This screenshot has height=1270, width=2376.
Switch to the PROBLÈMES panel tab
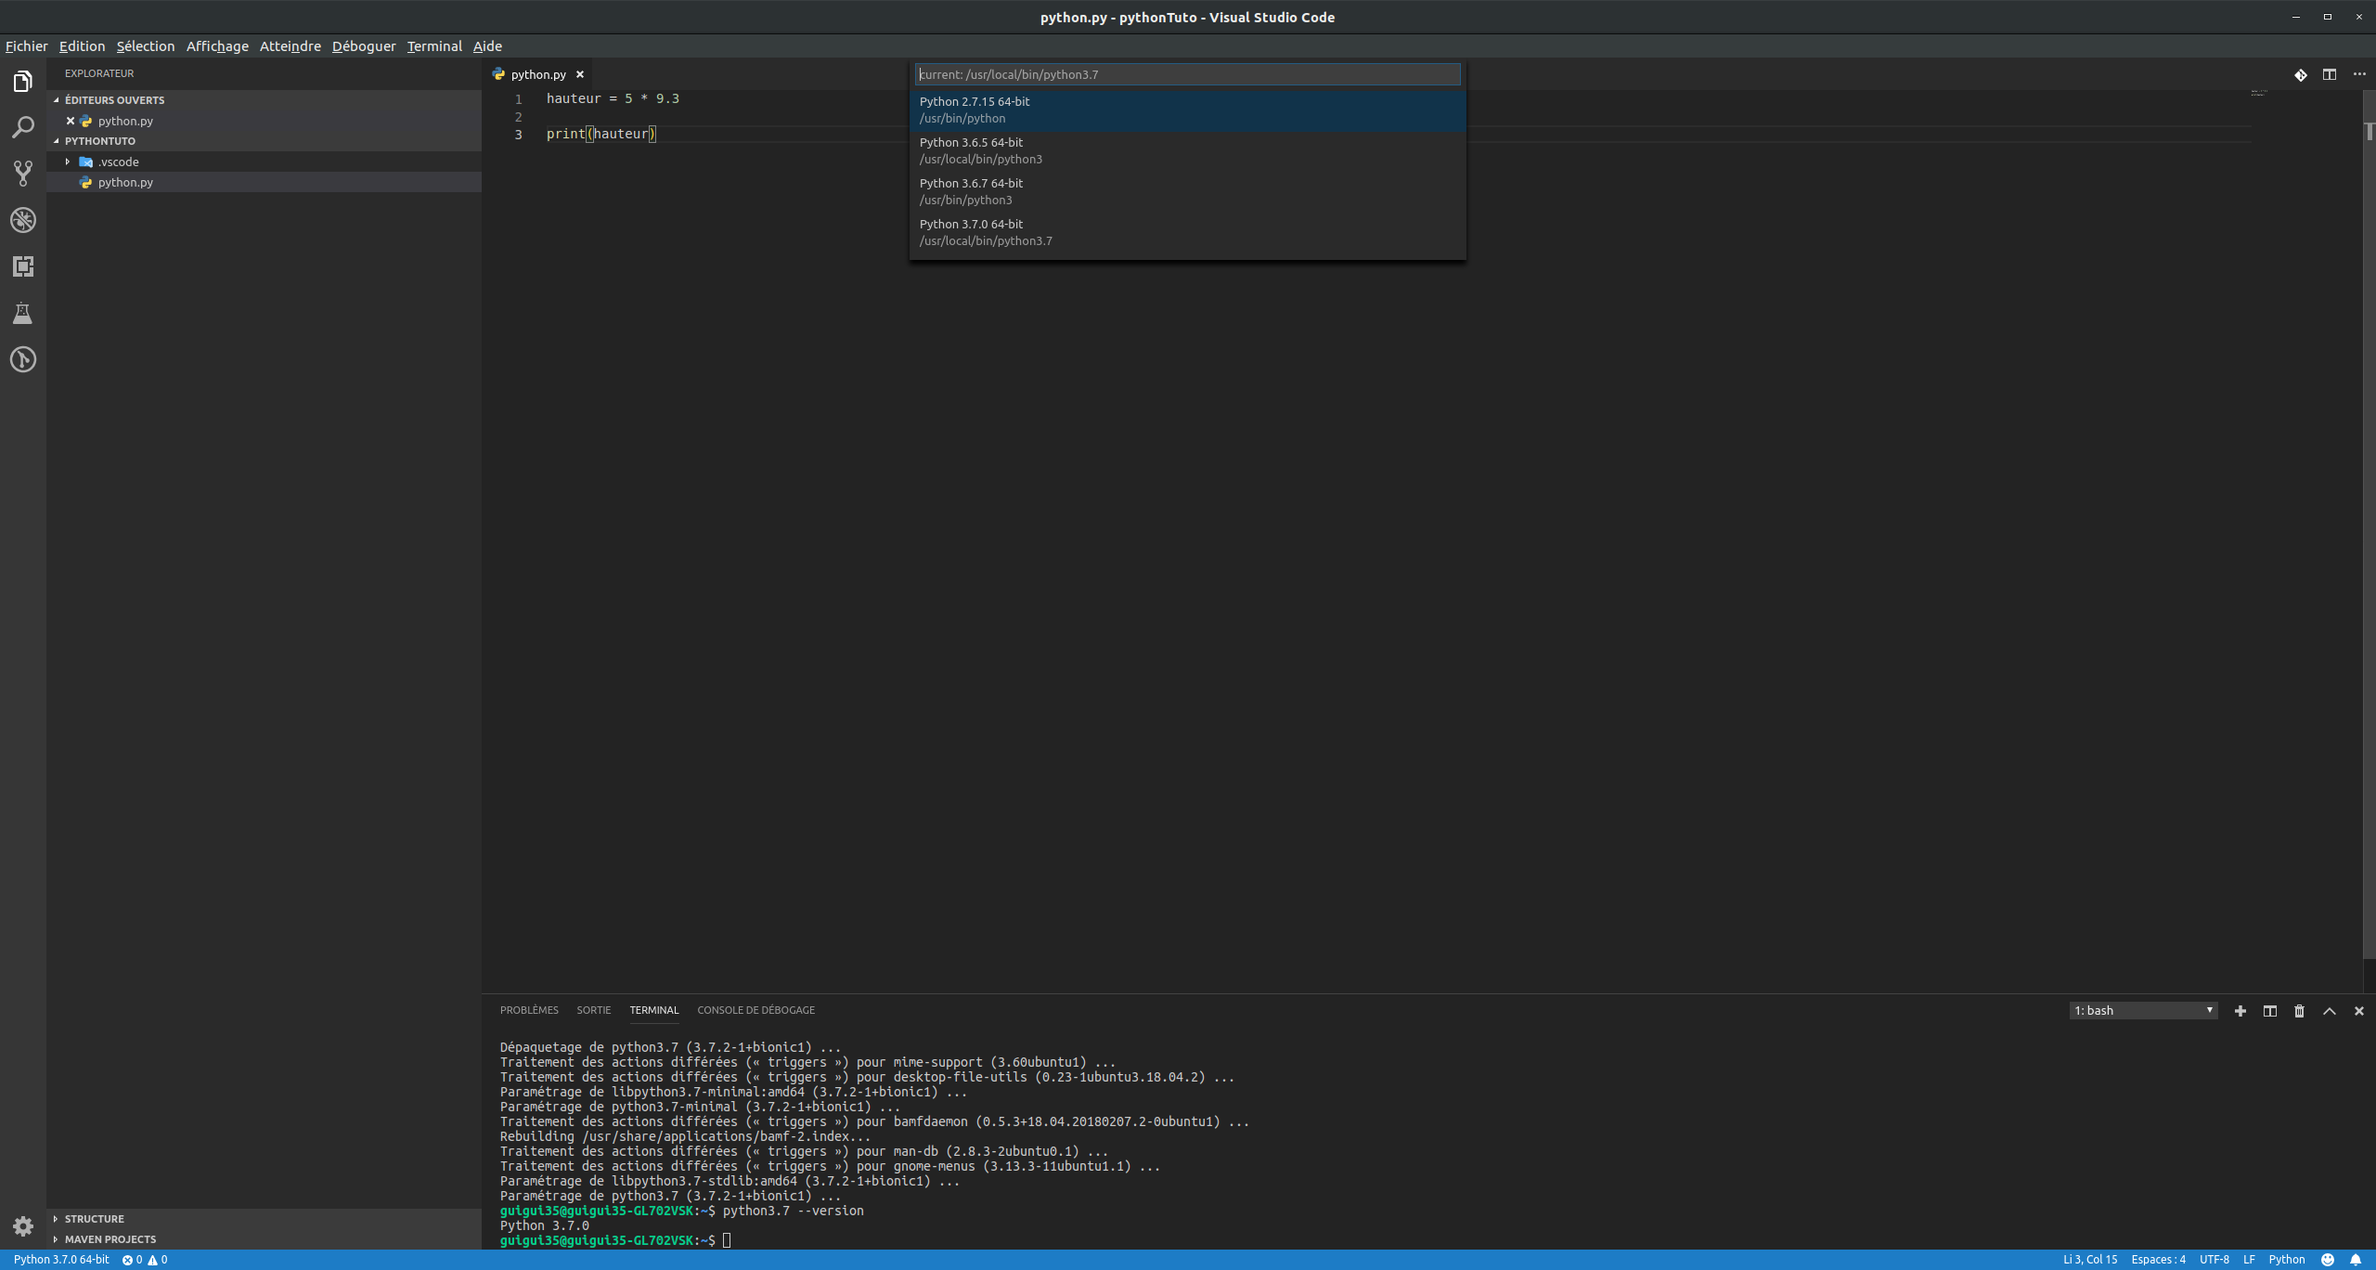pyautogui.click(x=529, y=1010)
